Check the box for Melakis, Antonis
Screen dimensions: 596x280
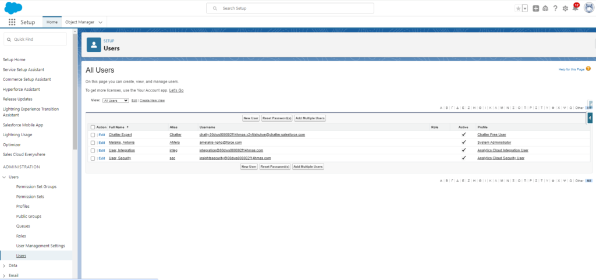tap(93, 143)
